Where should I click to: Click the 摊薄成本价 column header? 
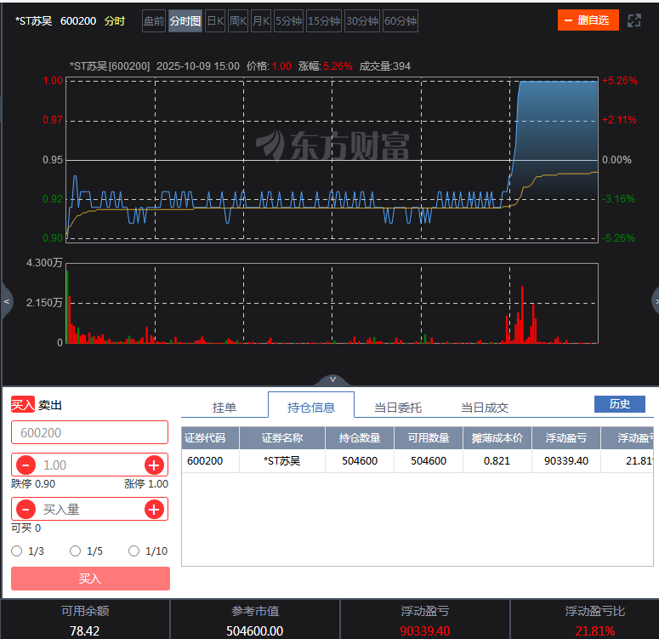click(497, 438)
